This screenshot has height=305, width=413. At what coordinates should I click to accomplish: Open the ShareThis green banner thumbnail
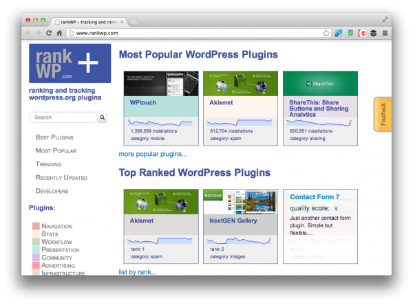click(x=320, y=84)
